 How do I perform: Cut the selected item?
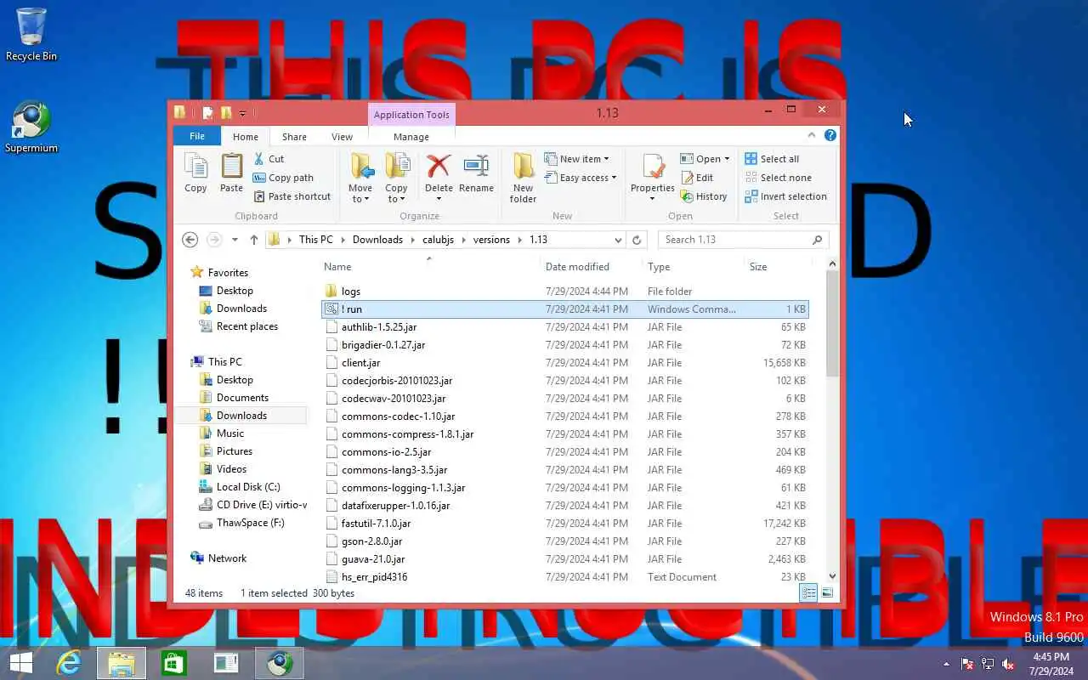pyautogui.click(x=269, y=159)
